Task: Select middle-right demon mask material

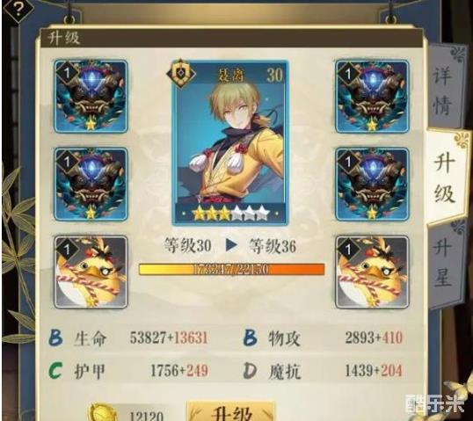Action: click(372, 185)
